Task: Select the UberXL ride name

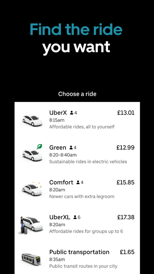Action: [60, 217]
